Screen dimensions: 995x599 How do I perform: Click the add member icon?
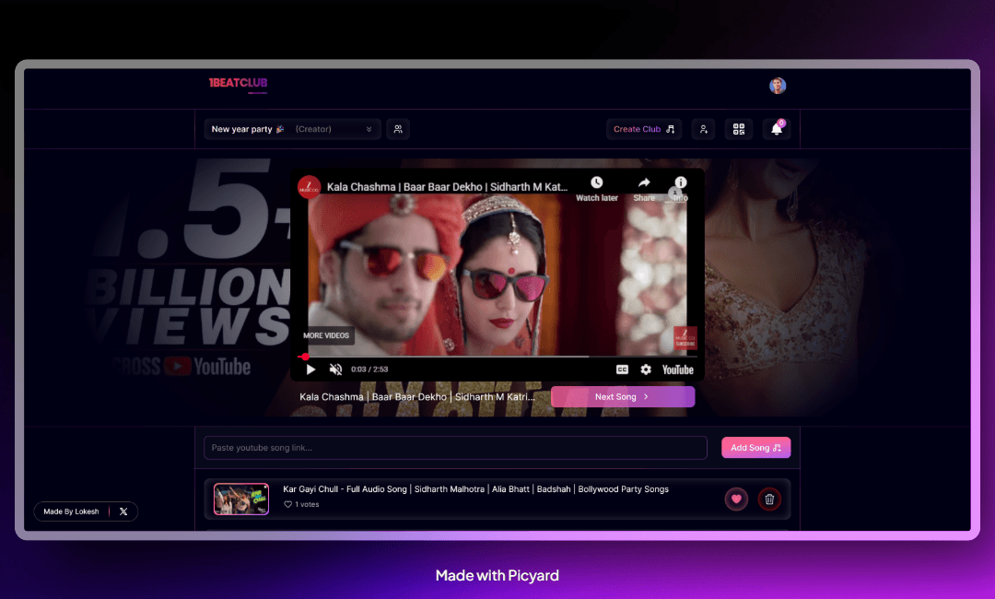pyautogui.click(x=703, y=129)
